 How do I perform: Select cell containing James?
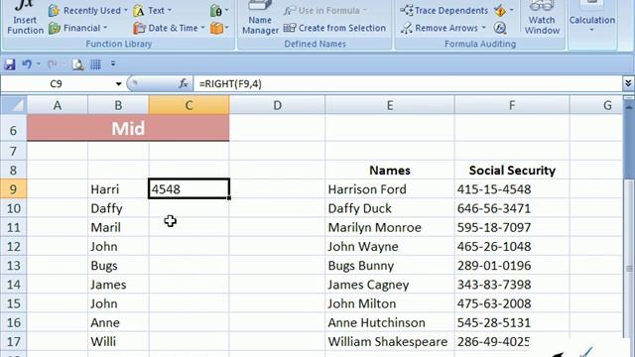tap(118, 285)
